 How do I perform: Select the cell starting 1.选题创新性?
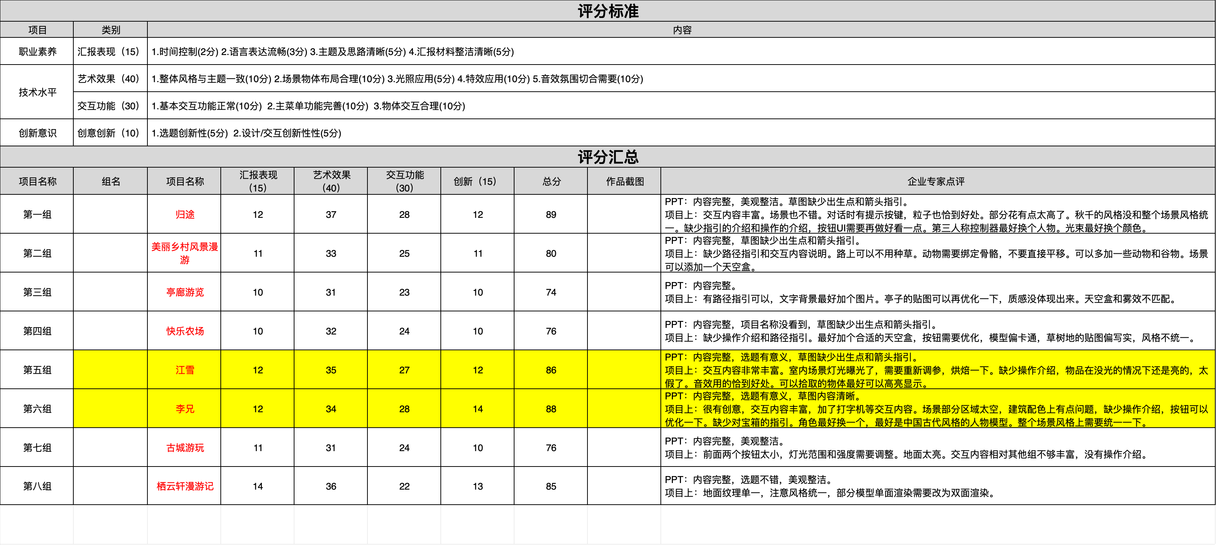(682, 133)
